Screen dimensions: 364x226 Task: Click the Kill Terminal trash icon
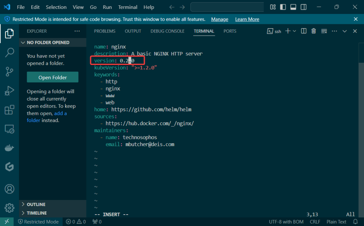pos(313,31)
